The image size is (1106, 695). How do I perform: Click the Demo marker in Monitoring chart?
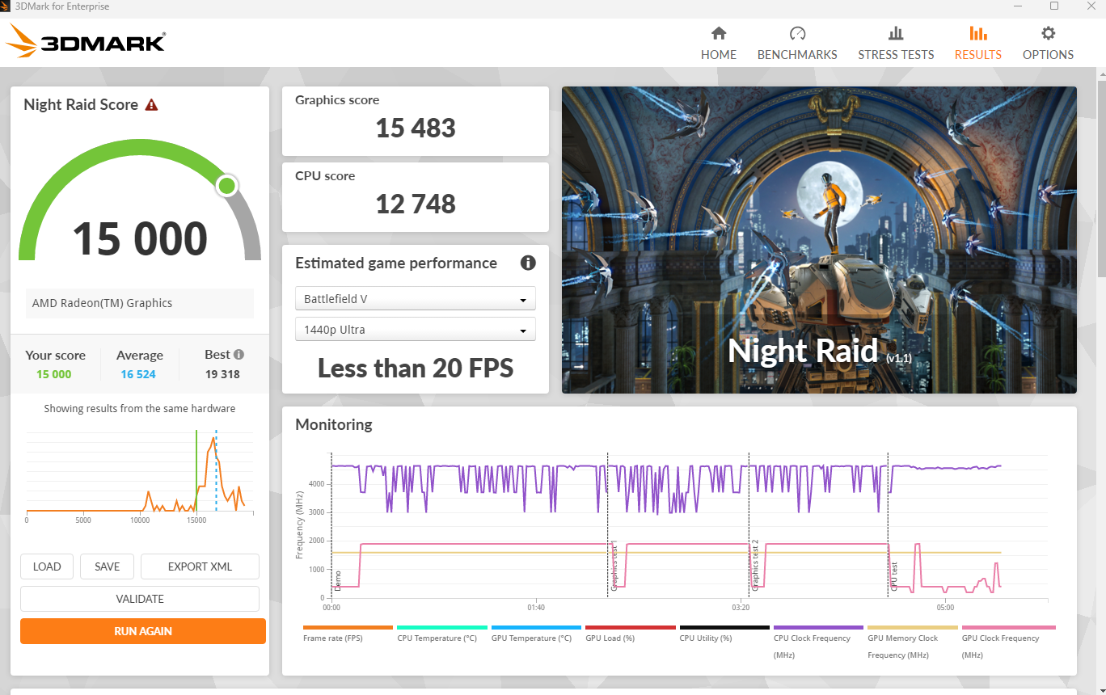coord(338,581)
